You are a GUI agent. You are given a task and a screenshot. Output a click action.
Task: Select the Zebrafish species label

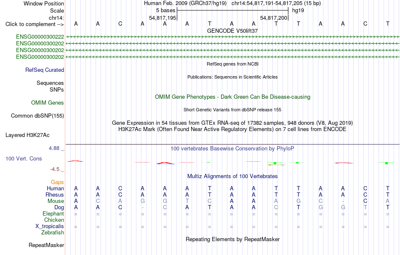click(53, 232)
